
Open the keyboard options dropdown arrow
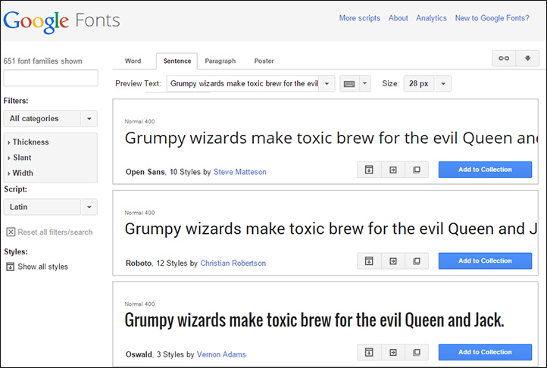pos(365,84)
